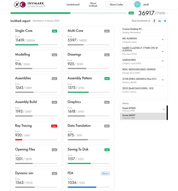Click the Fair badge on Assembly Pattern card
This screenshot has height=191, width=178.
[x=107, y=79]
